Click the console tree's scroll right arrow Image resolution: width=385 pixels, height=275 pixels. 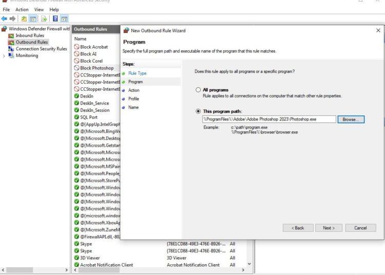66,270
